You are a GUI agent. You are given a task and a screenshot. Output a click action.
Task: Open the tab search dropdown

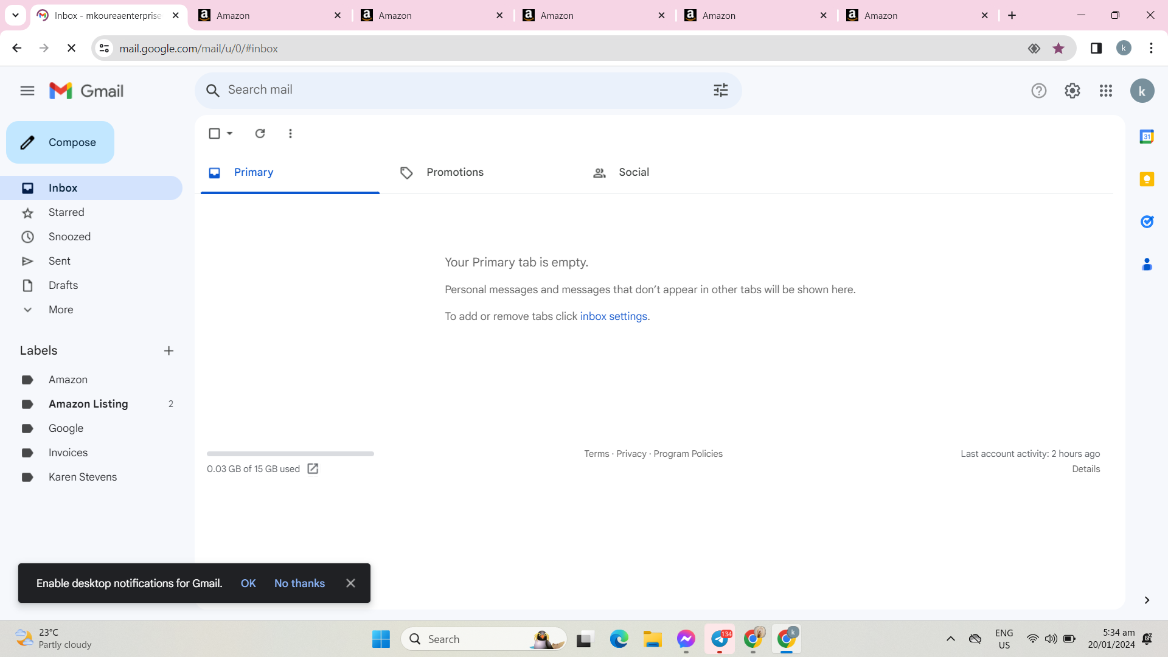pos(15,15)
